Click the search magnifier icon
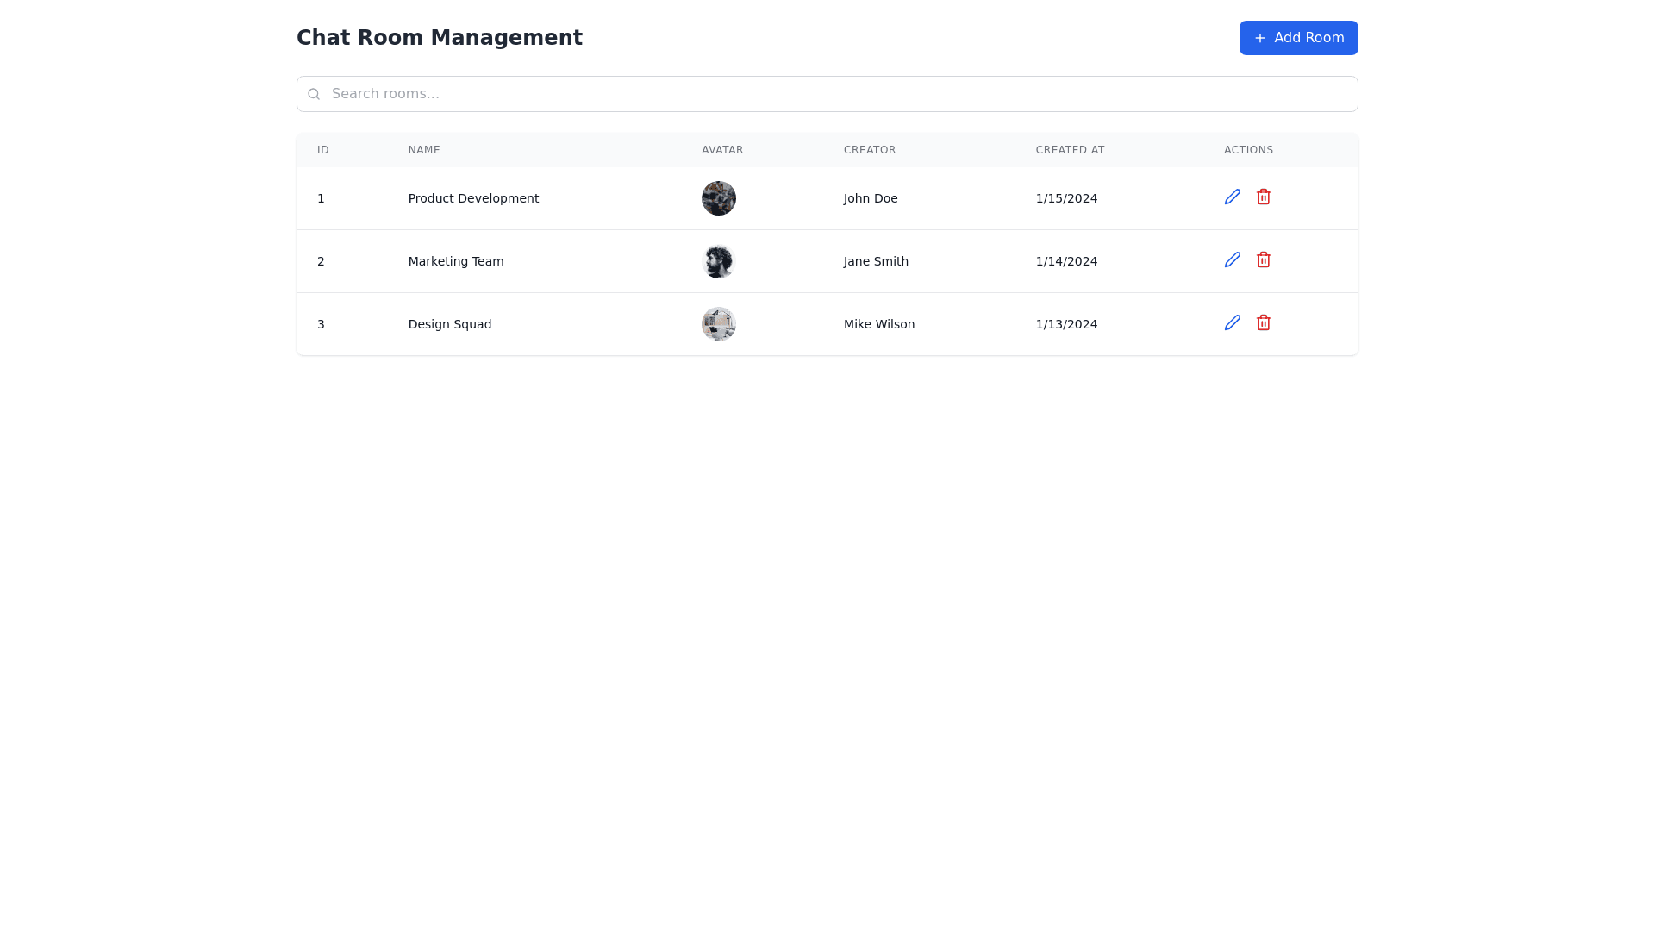Screen dimensions: 1655x931 314,94
